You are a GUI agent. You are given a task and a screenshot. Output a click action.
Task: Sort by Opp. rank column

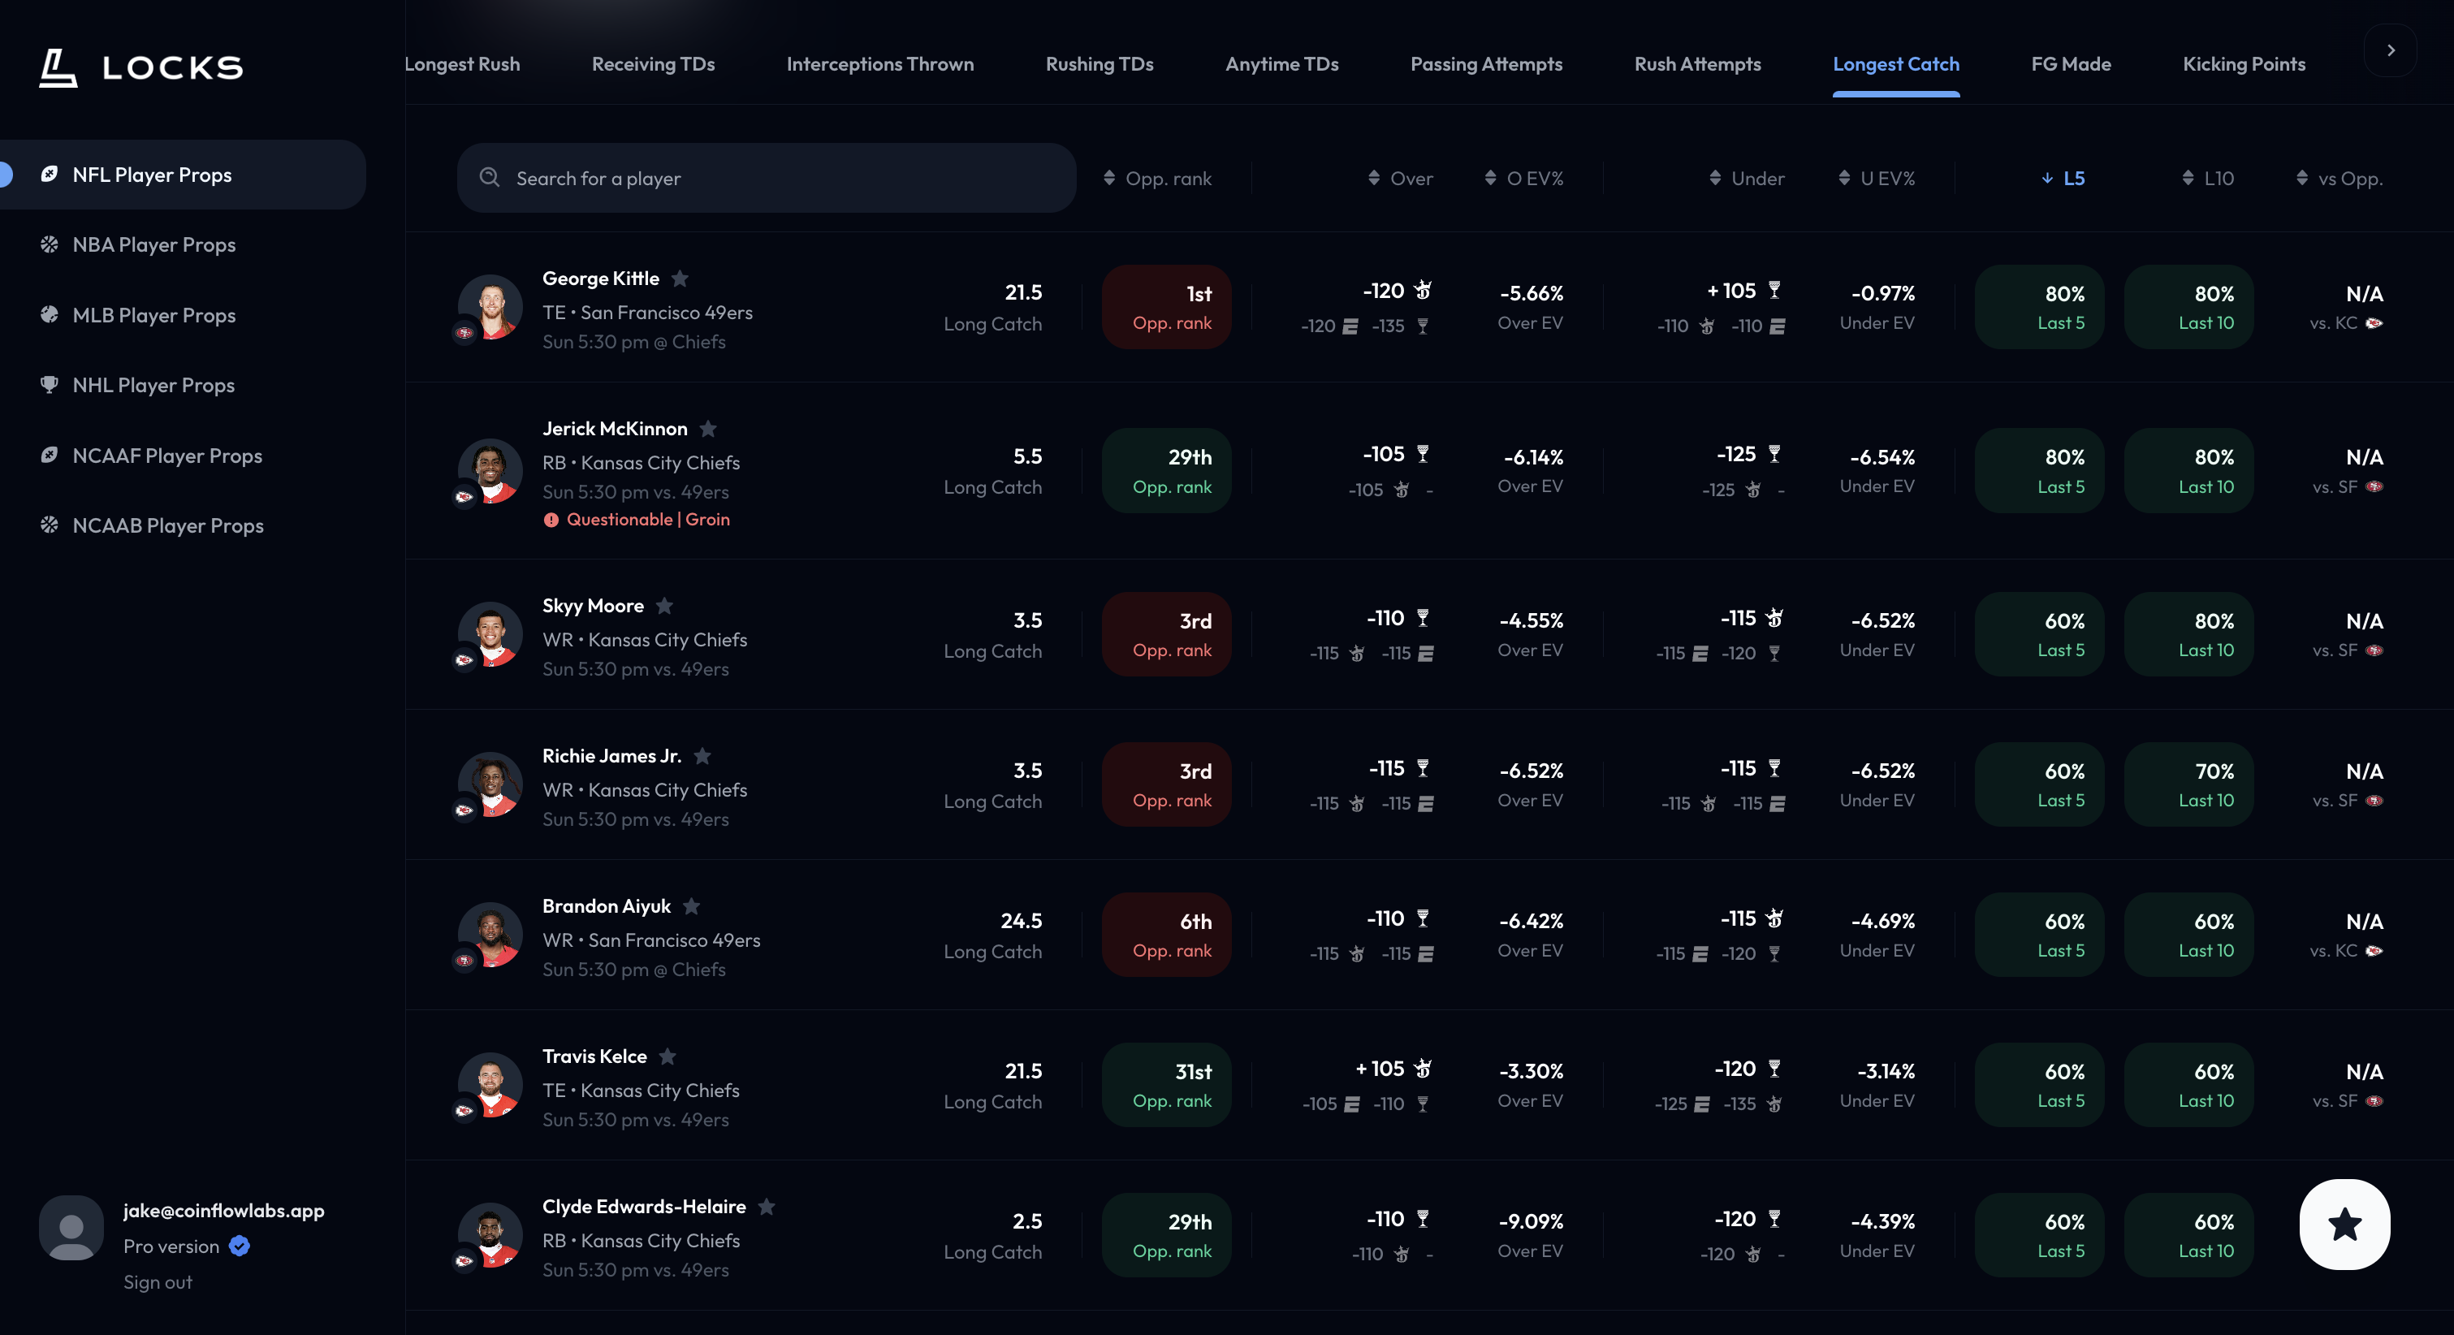(x=1157, y=178)
